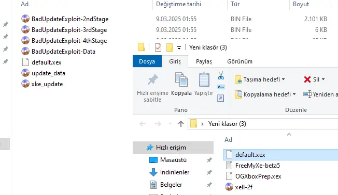Click the Properties checkmark icon in title bar
Viewport: 338px width, 195px height.
158,47
